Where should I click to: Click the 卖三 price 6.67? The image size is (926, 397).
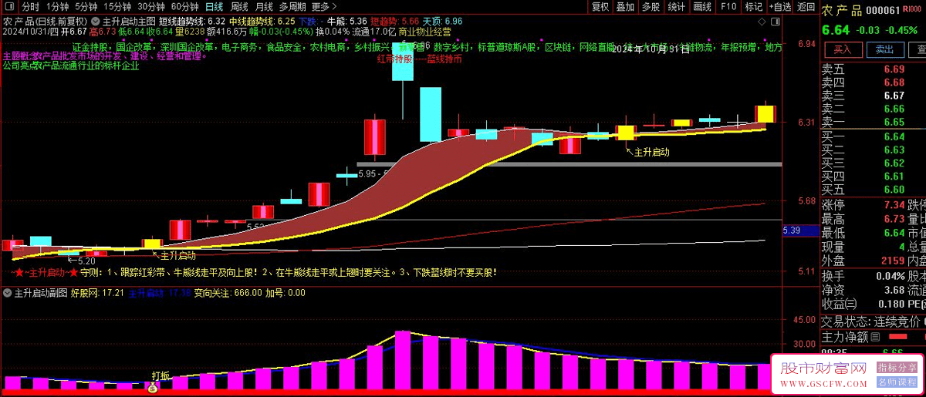click(894, 96)
